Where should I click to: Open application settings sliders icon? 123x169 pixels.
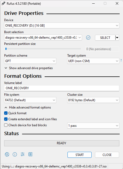(23, 154)
